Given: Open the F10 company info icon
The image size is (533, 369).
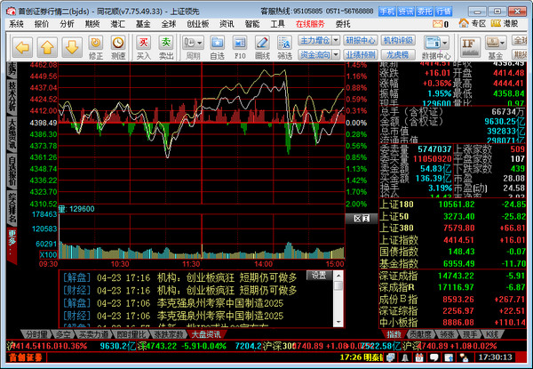Looking at the screenshot, I should pos(239,46).
